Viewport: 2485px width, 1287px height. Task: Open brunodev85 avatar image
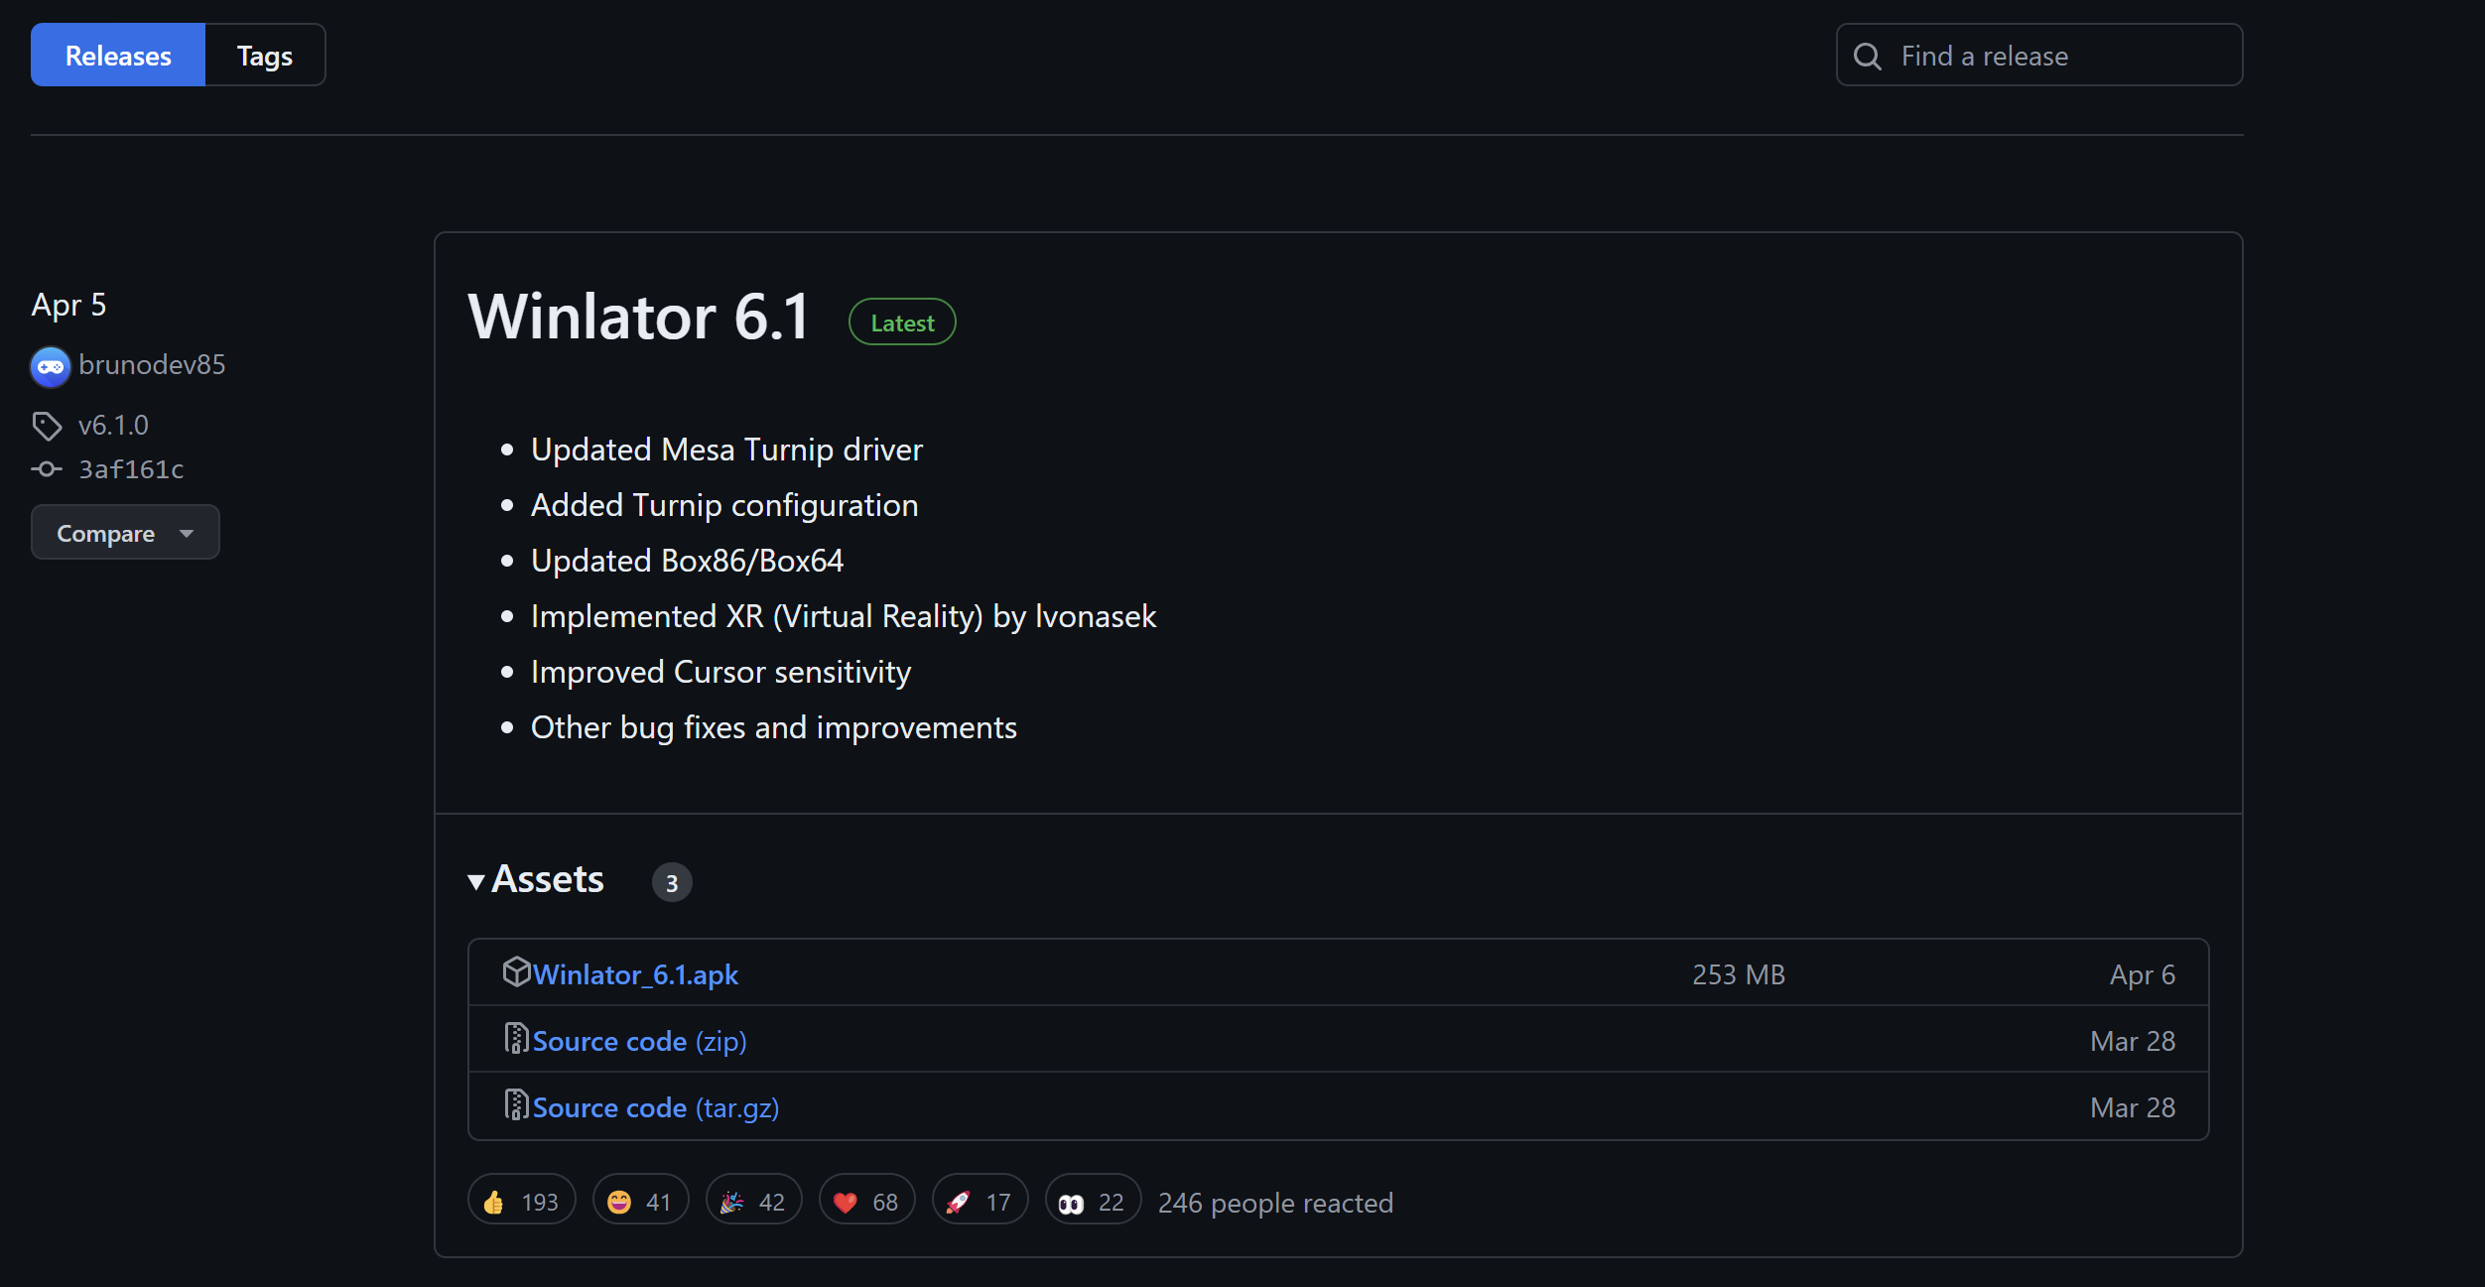[x=50, y=366]
